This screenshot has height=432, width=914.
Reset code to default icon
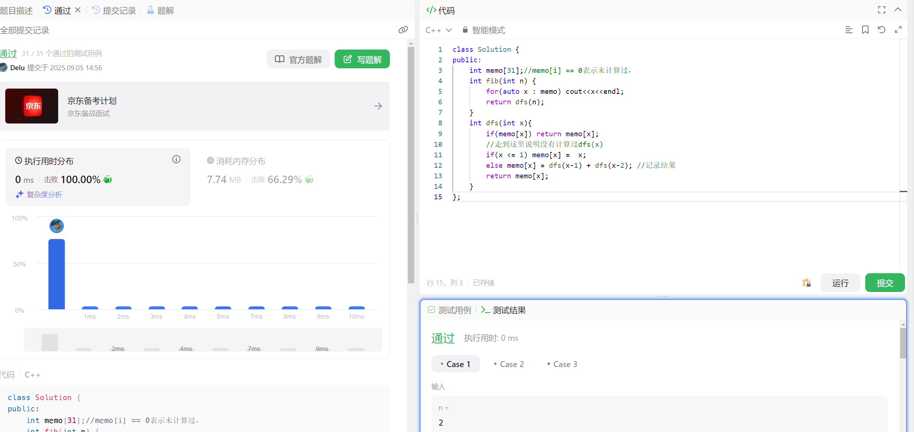click(x=882, y=30)
